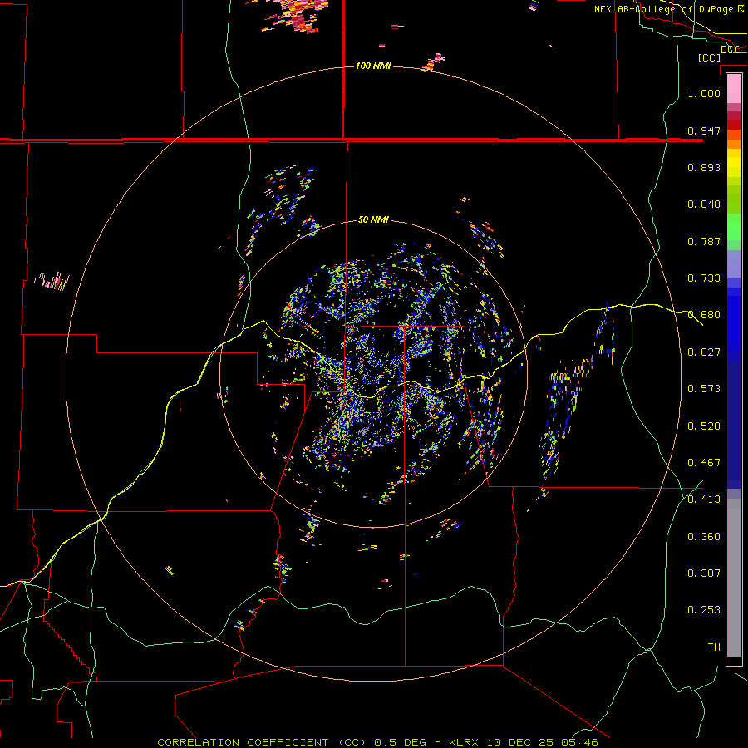The width and height of the screenshot is (748, 748).
Task: Select the 0.520 scale value
Action: coord(704,426)
